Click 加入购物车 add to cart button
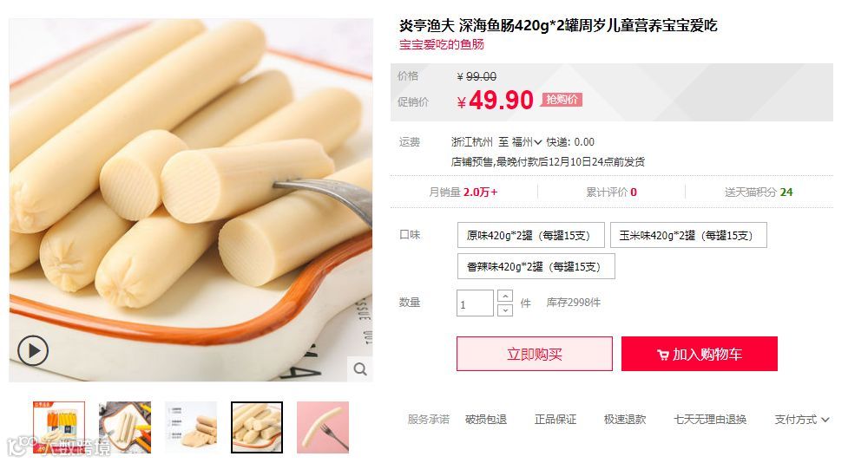Image resolution: width=848 pixels, height=463 pixels. [x=700, y=354]
